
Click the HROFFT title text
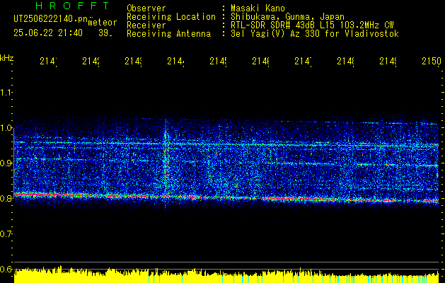72,6
